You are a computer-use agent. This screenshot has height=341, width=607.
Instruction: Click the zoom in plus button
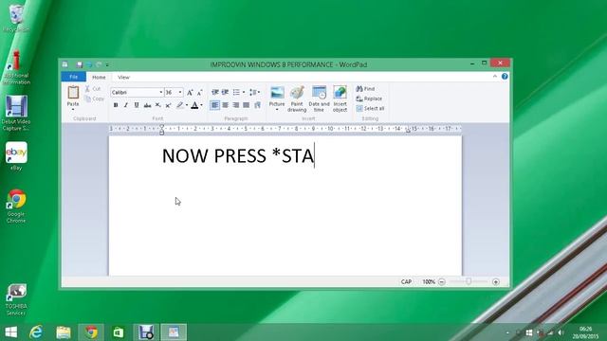495,282
